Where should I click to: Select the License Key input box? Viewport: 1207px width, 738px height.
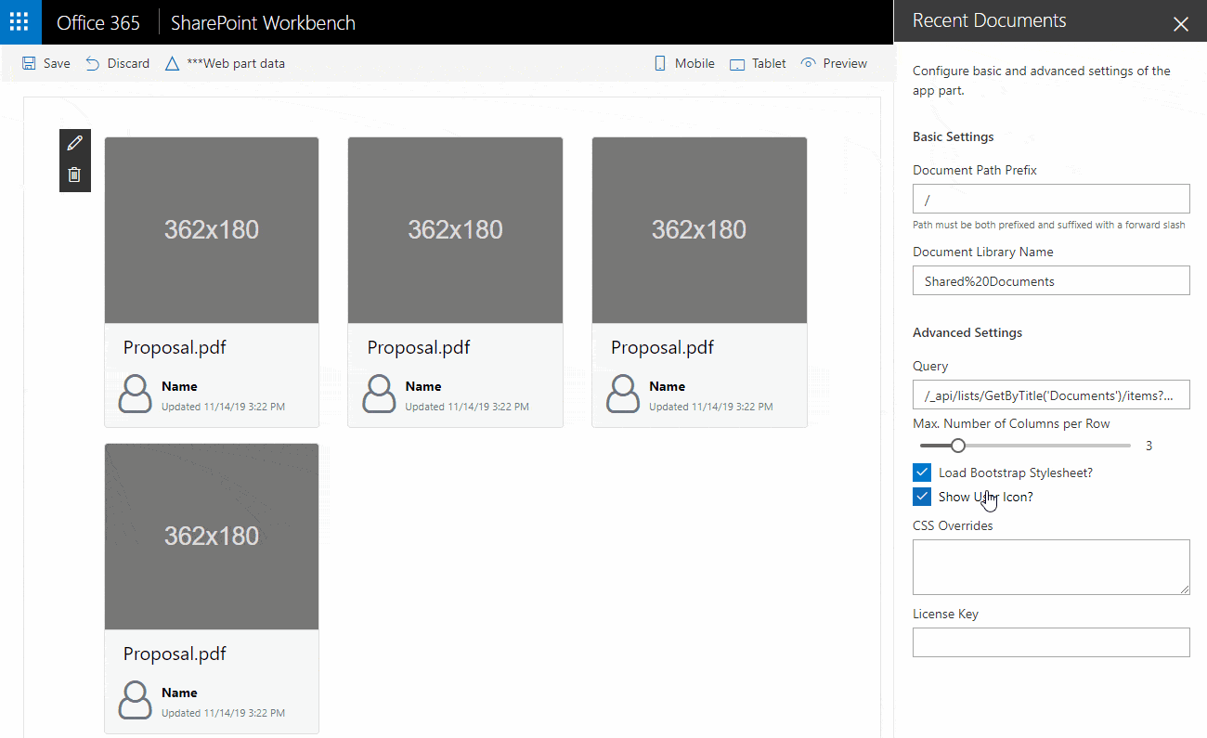click(1050, 642)
